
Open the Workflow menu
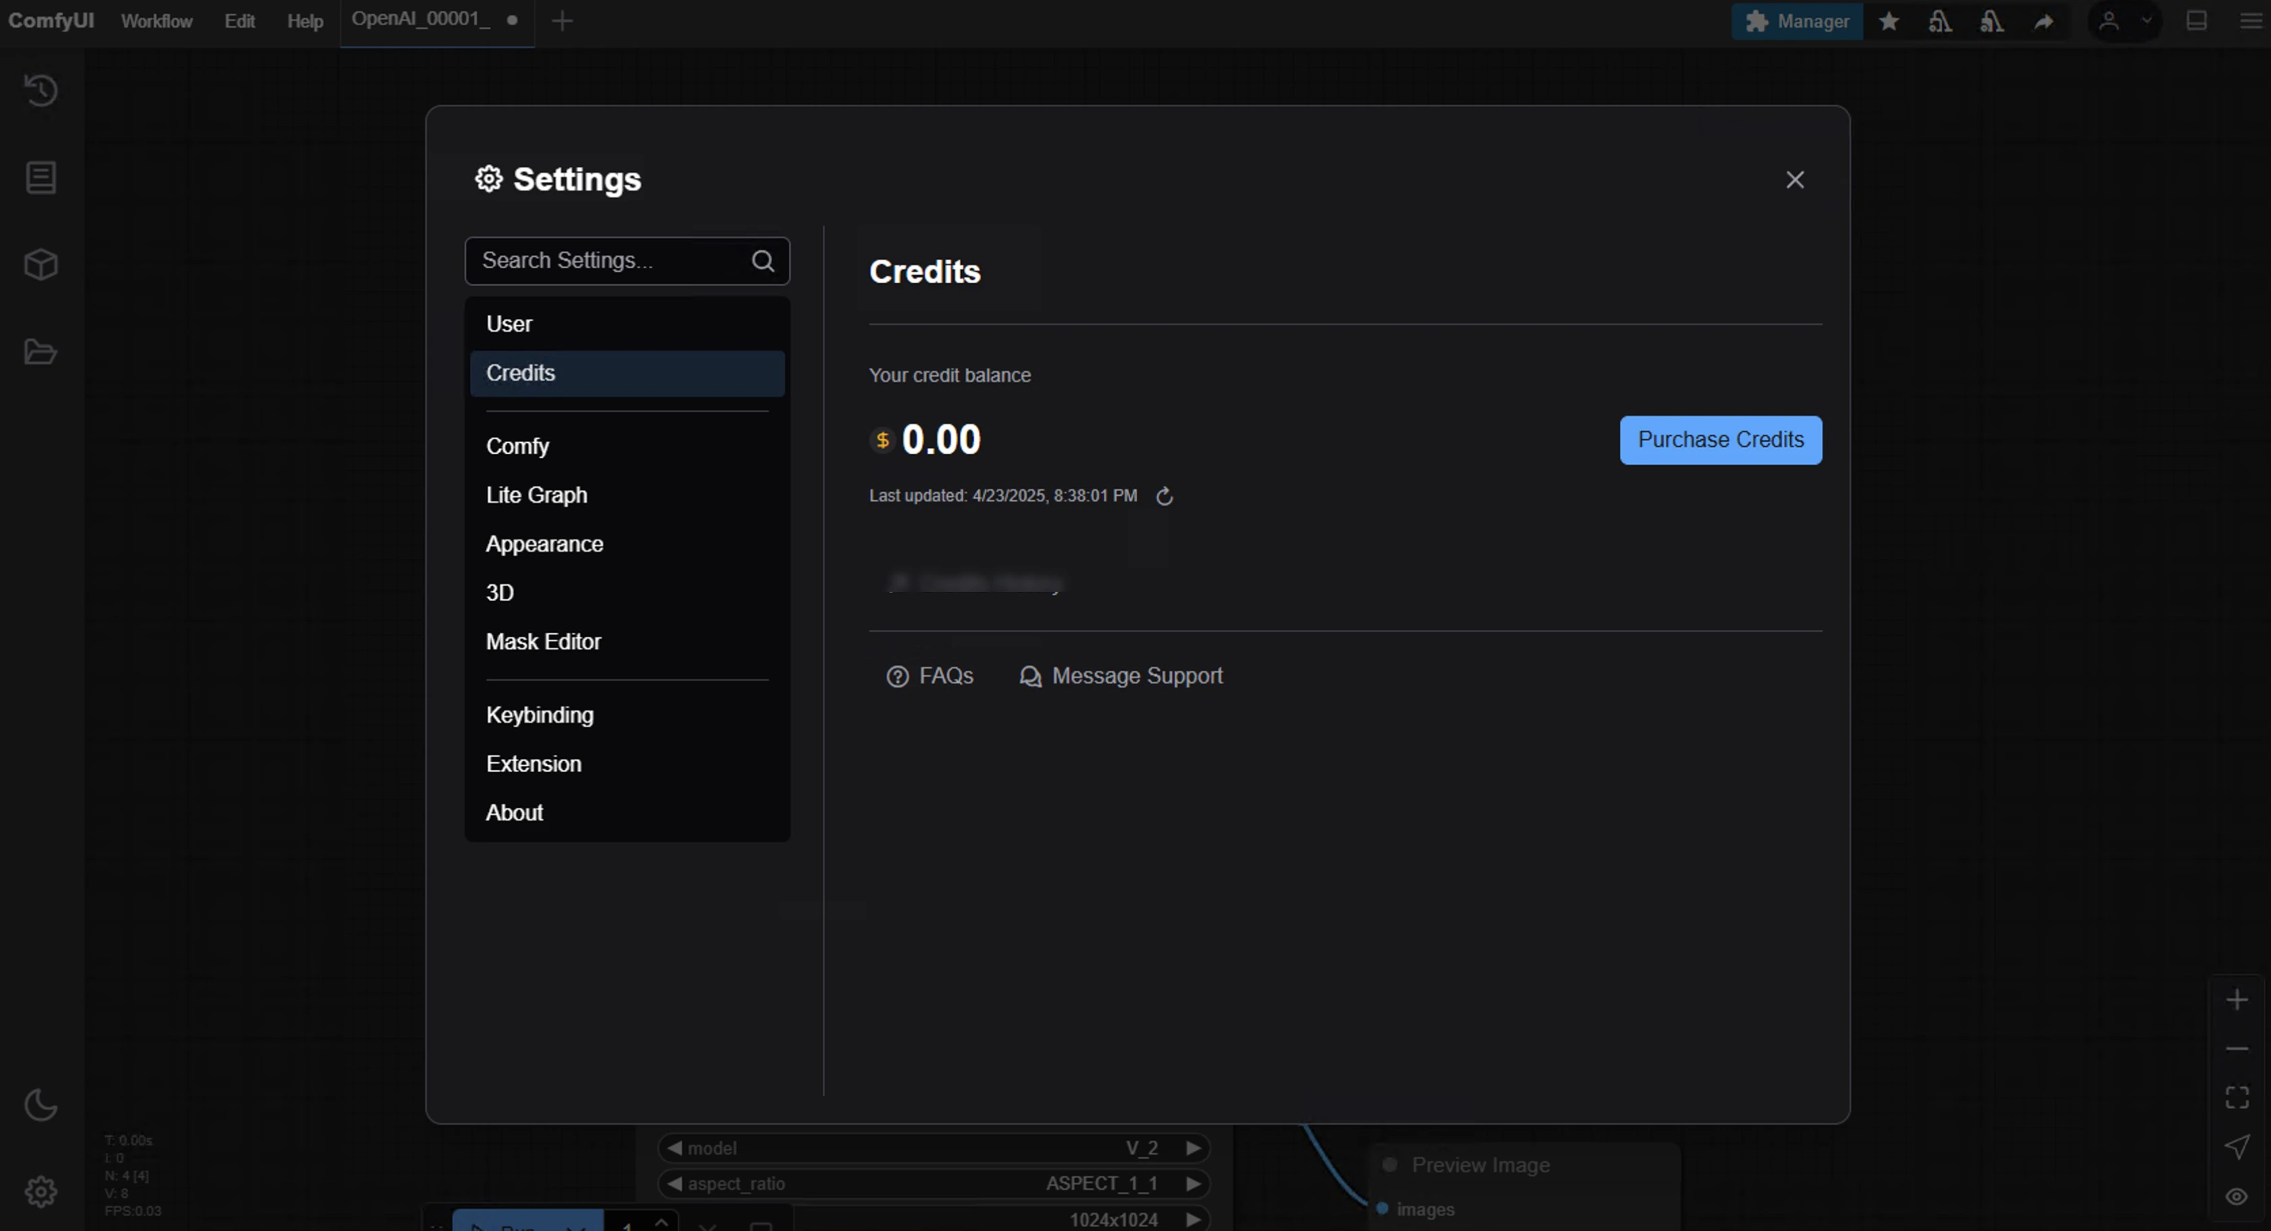tap(156, 20)
